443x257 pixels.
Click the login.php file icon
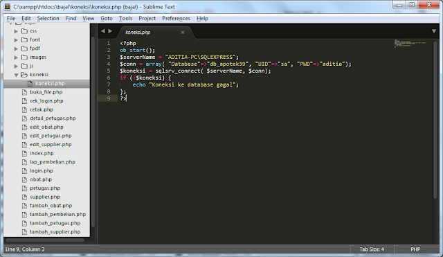coord(25,171)
